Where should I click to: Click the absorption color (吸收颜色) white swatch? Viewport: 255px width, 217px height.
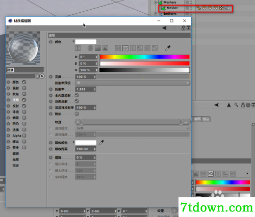[86, 143]
